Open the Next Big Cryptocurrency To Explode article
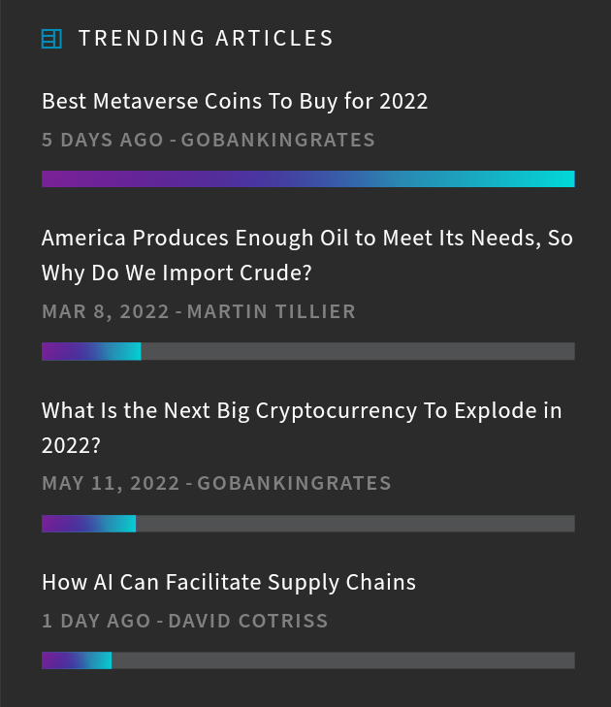This screenshot has width=611, height=707. click(x=302, y=428)
